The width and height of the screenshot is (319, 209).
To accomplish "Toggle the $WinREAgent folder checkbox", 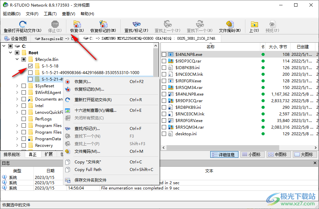I will point(24,93).
